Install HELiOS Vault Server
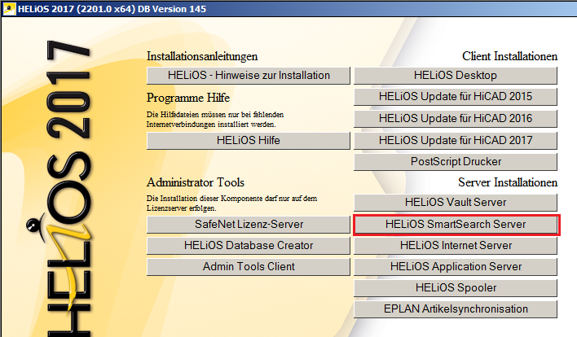577x337 pixels. [456, 202]
